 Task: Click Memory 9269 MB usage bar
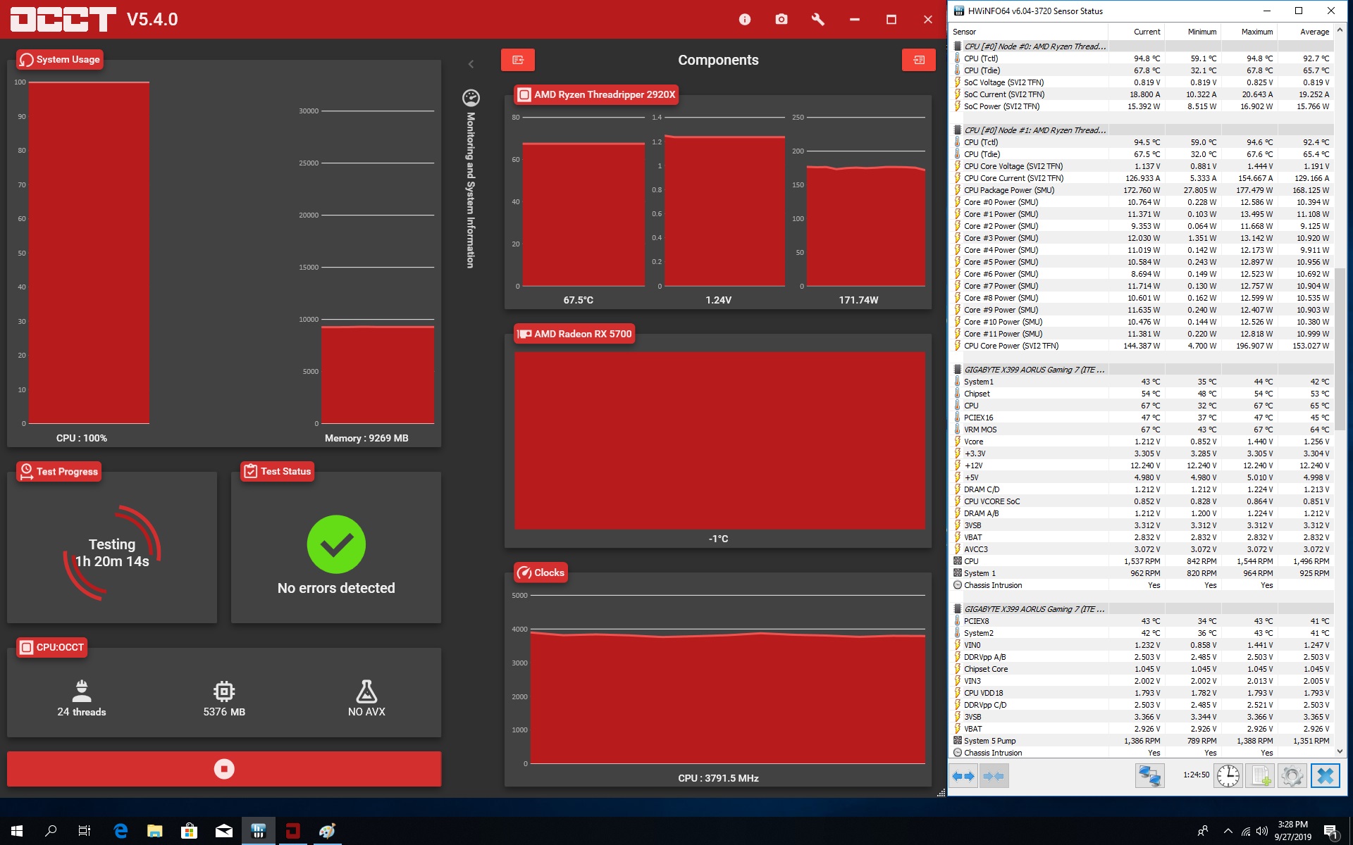pyautogui.click(x=378, y=375)
